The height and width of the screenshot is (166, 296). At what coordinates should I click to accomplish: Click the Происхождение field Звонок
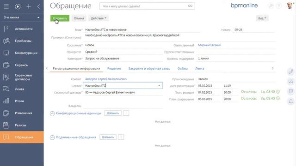(203, 79)
